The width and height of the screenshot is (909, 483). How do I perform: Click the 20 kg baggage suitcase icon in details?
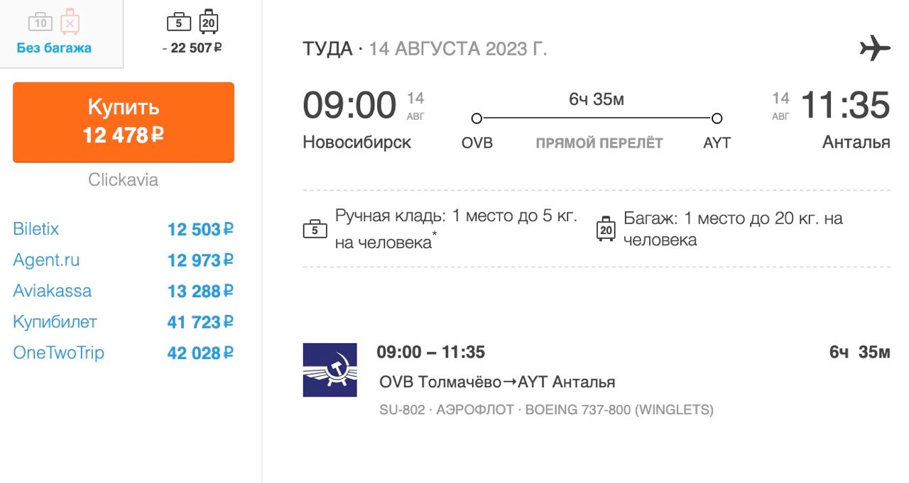[x=606, y=229]
